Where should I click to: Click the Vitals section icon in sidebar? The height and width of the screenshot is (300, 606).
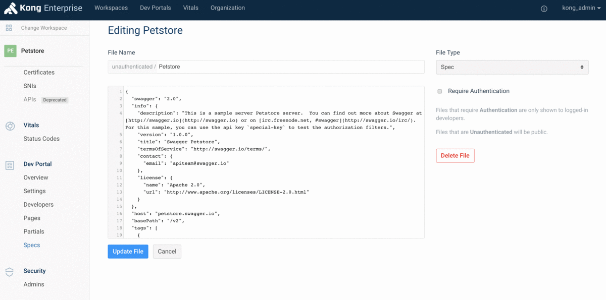pyautogui.click(x=10, y=126)
